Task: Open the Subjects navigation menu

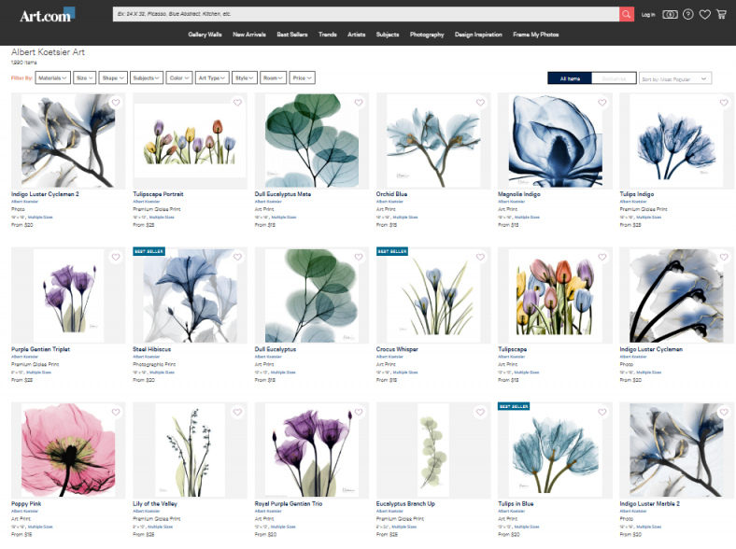Action: coord(388,35)
